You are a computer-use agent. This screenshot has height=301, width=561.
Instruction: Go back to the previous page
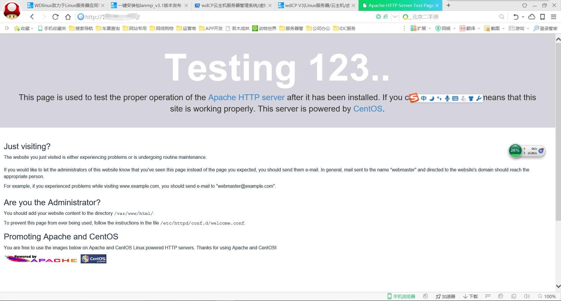(32, 17)
